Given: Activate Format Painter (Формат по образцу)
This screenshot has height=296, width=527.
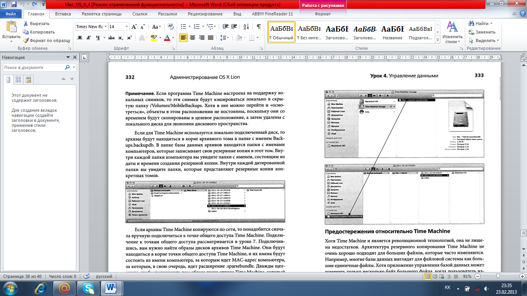Looking at the screenshot, I should click(x=46, y=40).
